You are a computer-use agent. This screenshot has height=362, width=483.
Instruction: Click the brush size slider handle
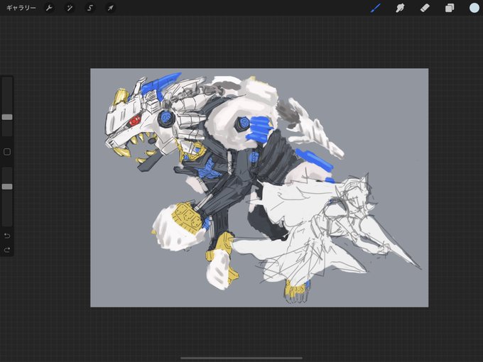tap(7, 117)
